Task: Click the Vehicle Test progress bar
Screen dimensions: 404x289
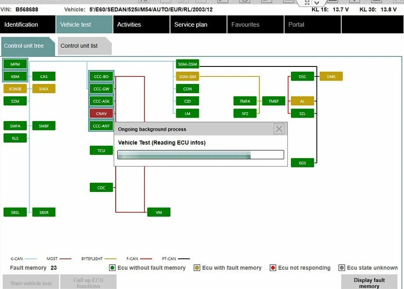Action: click(201, 154)
